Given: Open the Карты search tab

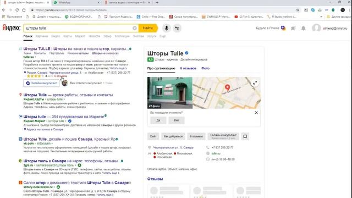Looking at the screenshot, I should [68, 36].
